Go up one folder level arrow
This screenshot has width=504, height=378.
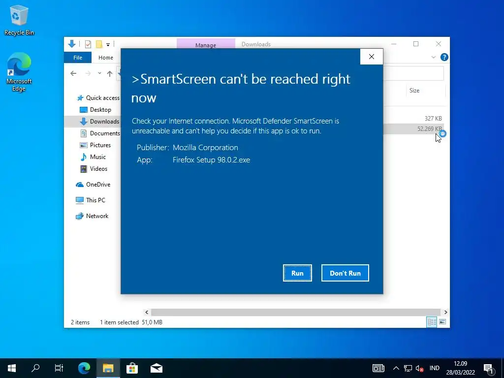(x=110, y=74)
